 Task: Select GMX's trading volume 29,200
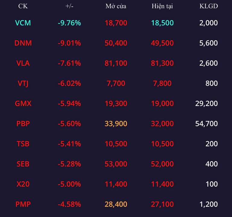tap(206, 104)
